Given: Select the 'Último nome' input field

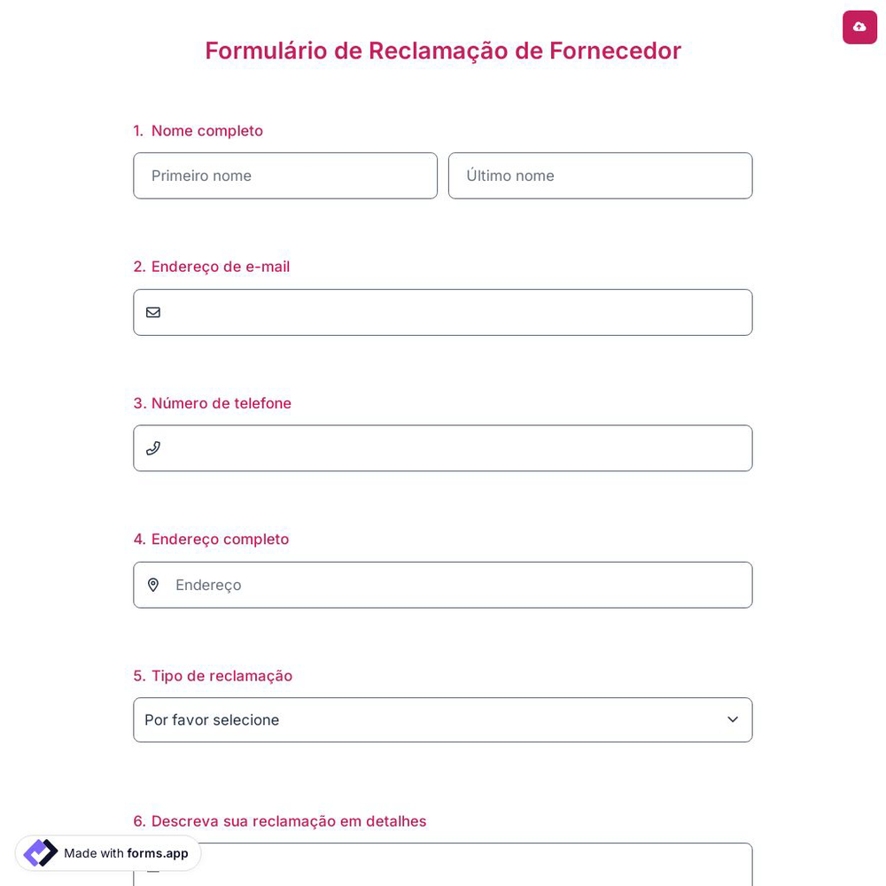Looking at the screenshot, I should (x=601, y=175).
